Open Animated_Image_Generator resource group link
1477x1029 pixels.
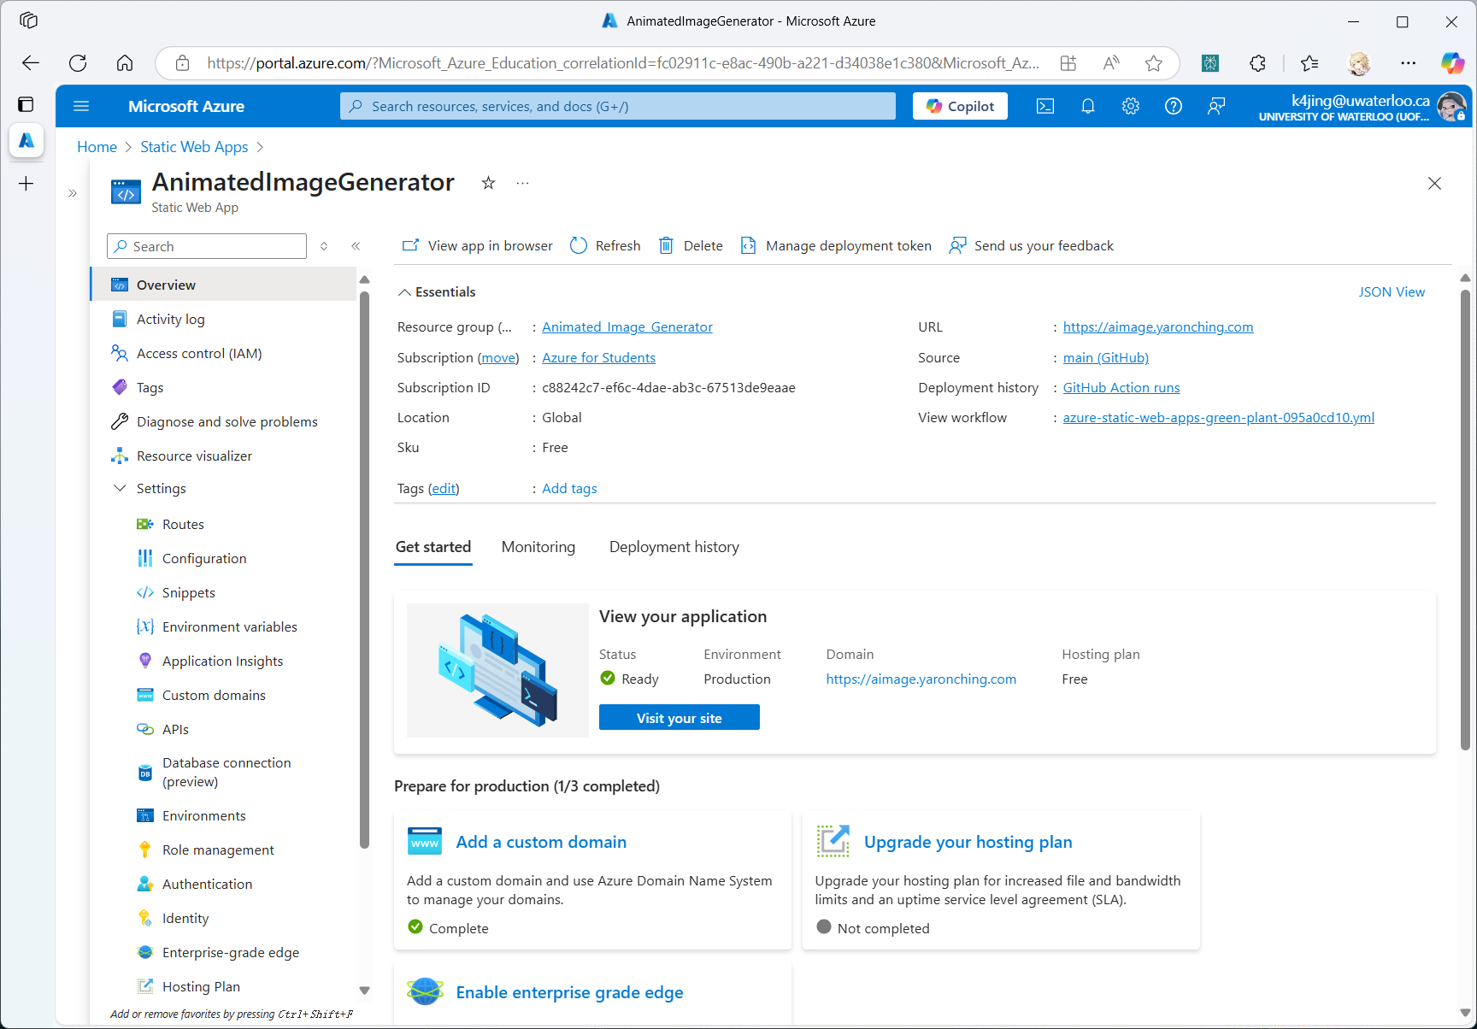(627, 327)
